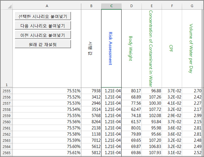Select row header 2559
The width and height of the screenshot is (204, 157).
pyautogui.click(x=7, y=115)
